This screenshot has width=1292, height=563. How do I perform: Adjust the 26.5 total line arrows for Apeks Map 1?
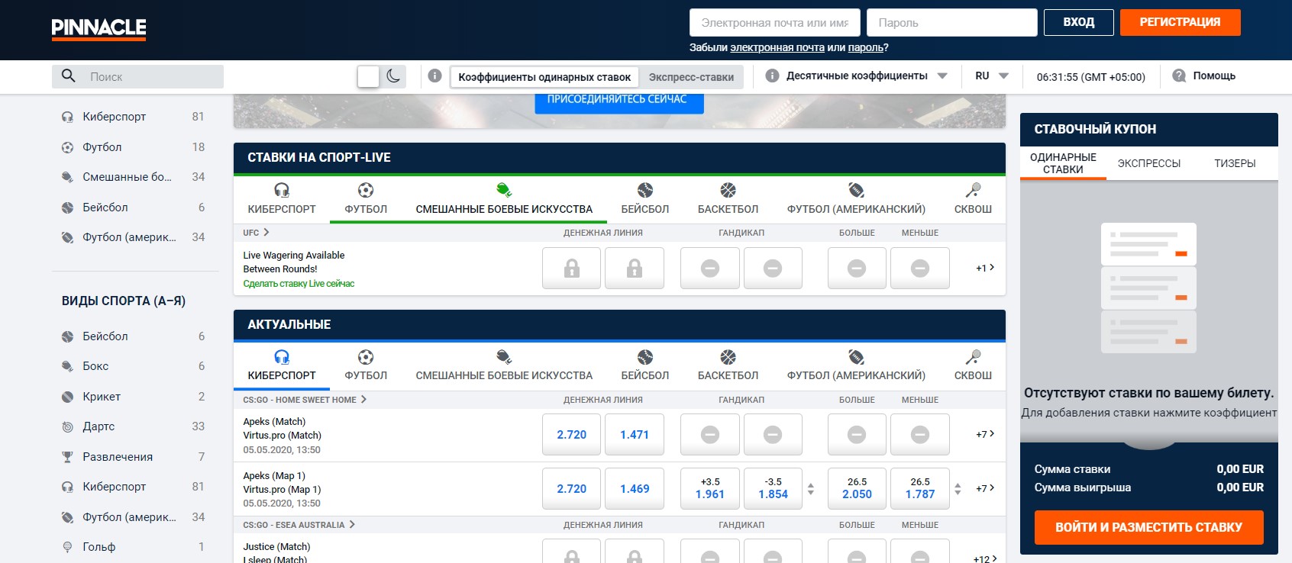(x=958, y=488)
